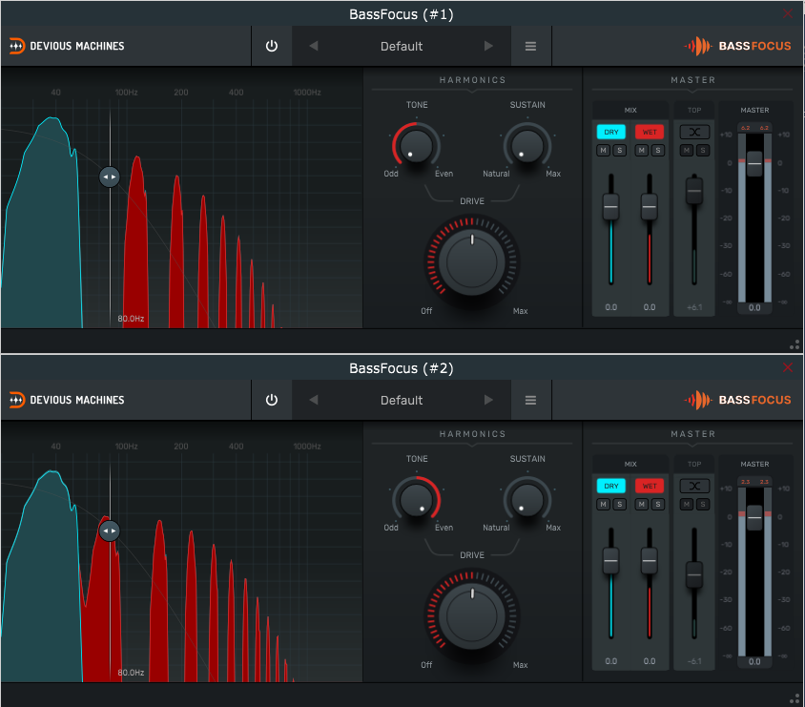Screen dimensions: 805x707
Task: Open the hamburger menu in BassFocus #1
Action: [x=531, y=46]
